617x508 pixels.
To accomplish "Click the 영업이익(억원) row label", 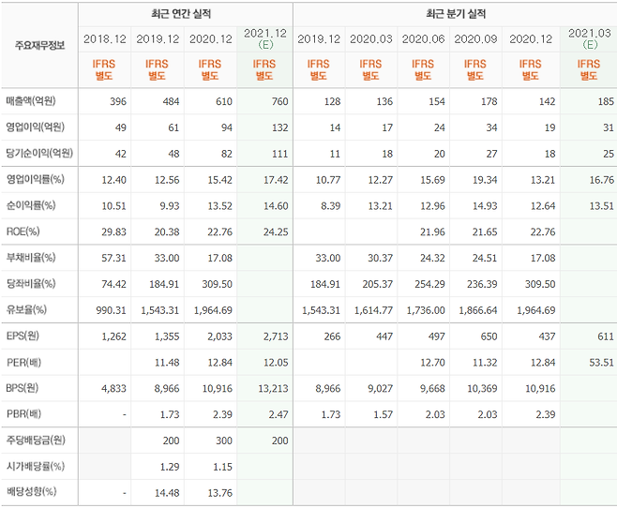I will [37, 127].
